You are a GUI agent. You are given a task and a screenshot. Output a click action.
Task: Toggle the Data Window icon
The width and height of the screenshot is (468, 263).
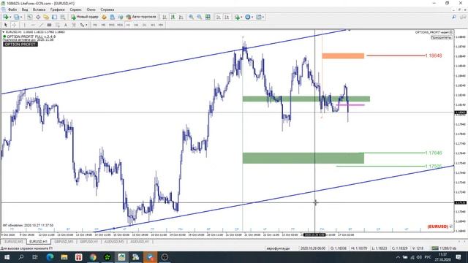click(38, 18)
